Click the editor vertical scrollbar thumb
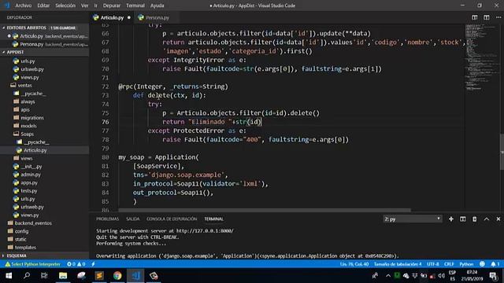The image size is (504, 283). [x=502, y=152]
